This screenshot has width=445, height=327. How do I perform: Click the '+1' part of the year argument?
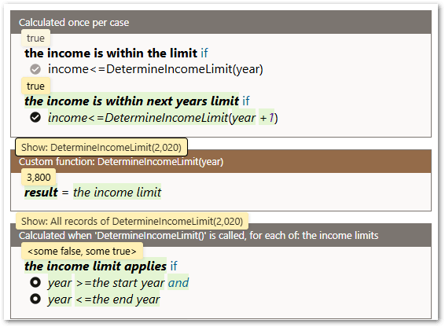coord(267,118)
